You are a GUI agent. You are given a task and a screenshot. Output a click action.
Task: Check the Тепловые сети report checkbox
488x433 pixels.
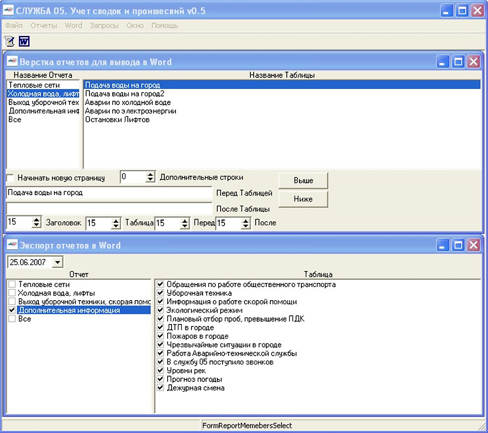tap(12, 284)
